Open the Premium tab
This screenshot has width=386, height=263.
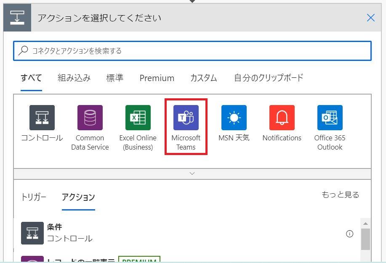click(x=157, y=78)
